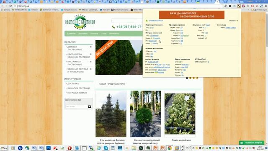Open the first PowerPoint taskbar icon
This screenshot has width=268, height=151.
(155, 148)
